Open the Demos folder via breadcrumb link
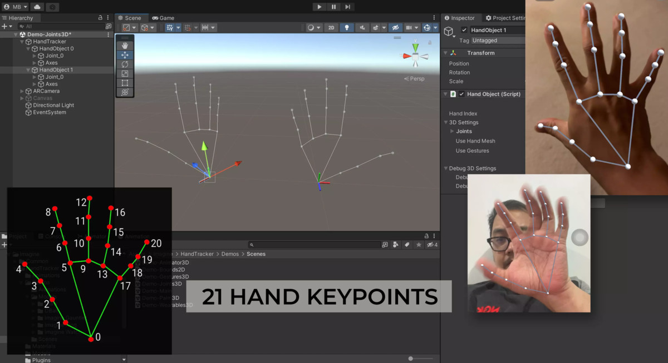The height and width of the screenshot is (363, 668). (230, 254)
